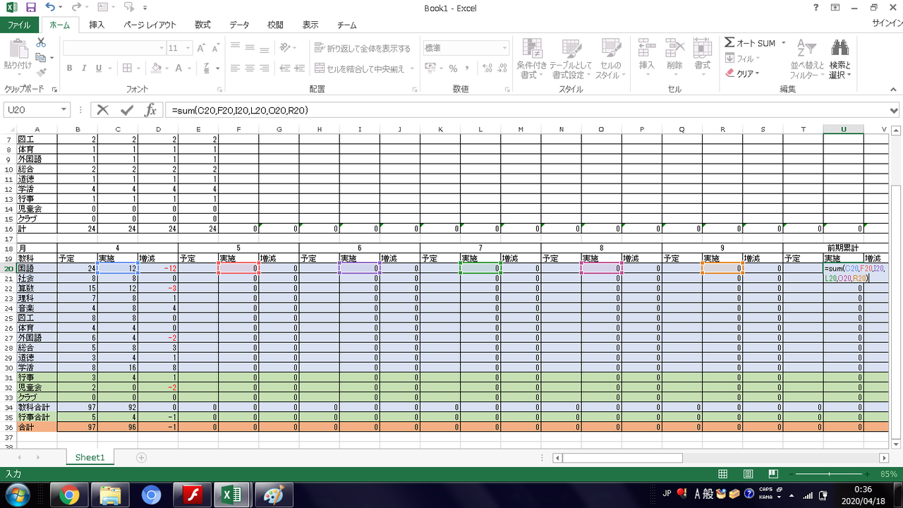Screen dimensions: 903x508
Task: Click Format as Table (テーブルとして書式設定) button
Action: [x=571, y=59]
